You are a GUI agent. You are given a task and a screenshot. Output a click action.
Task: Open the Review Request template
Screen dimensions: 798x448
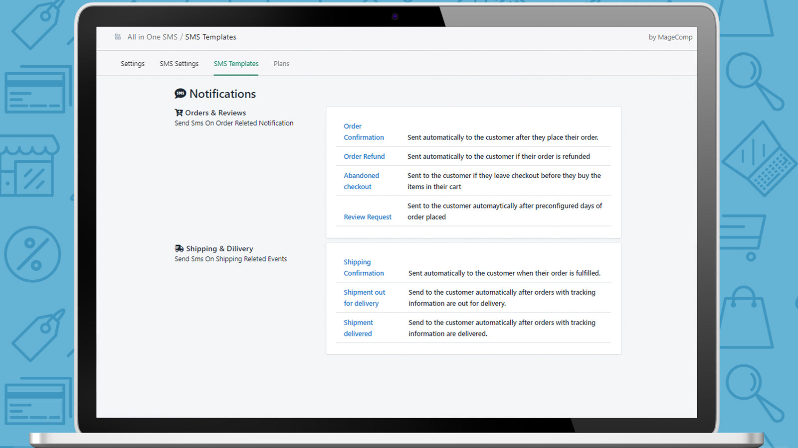pos(368,217)
